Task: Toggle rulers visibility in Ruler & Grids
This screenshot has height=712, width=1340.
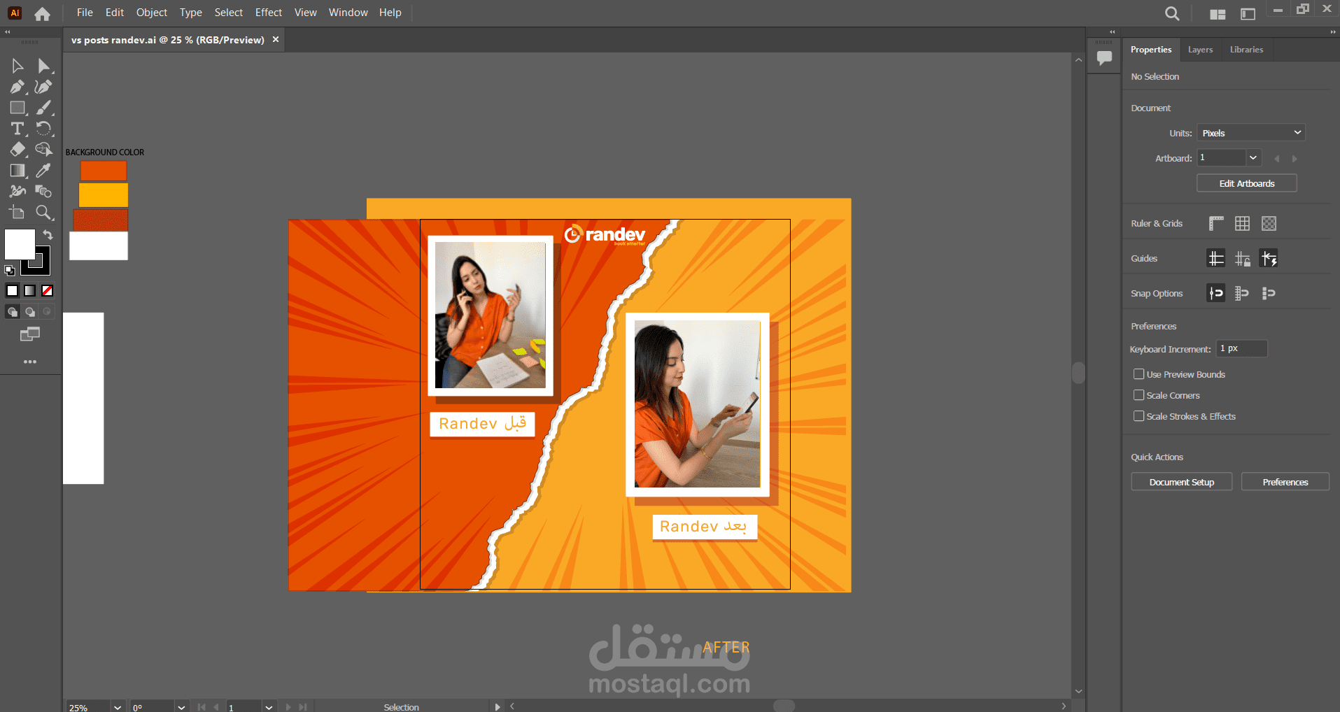Action: coord(1216,224)
